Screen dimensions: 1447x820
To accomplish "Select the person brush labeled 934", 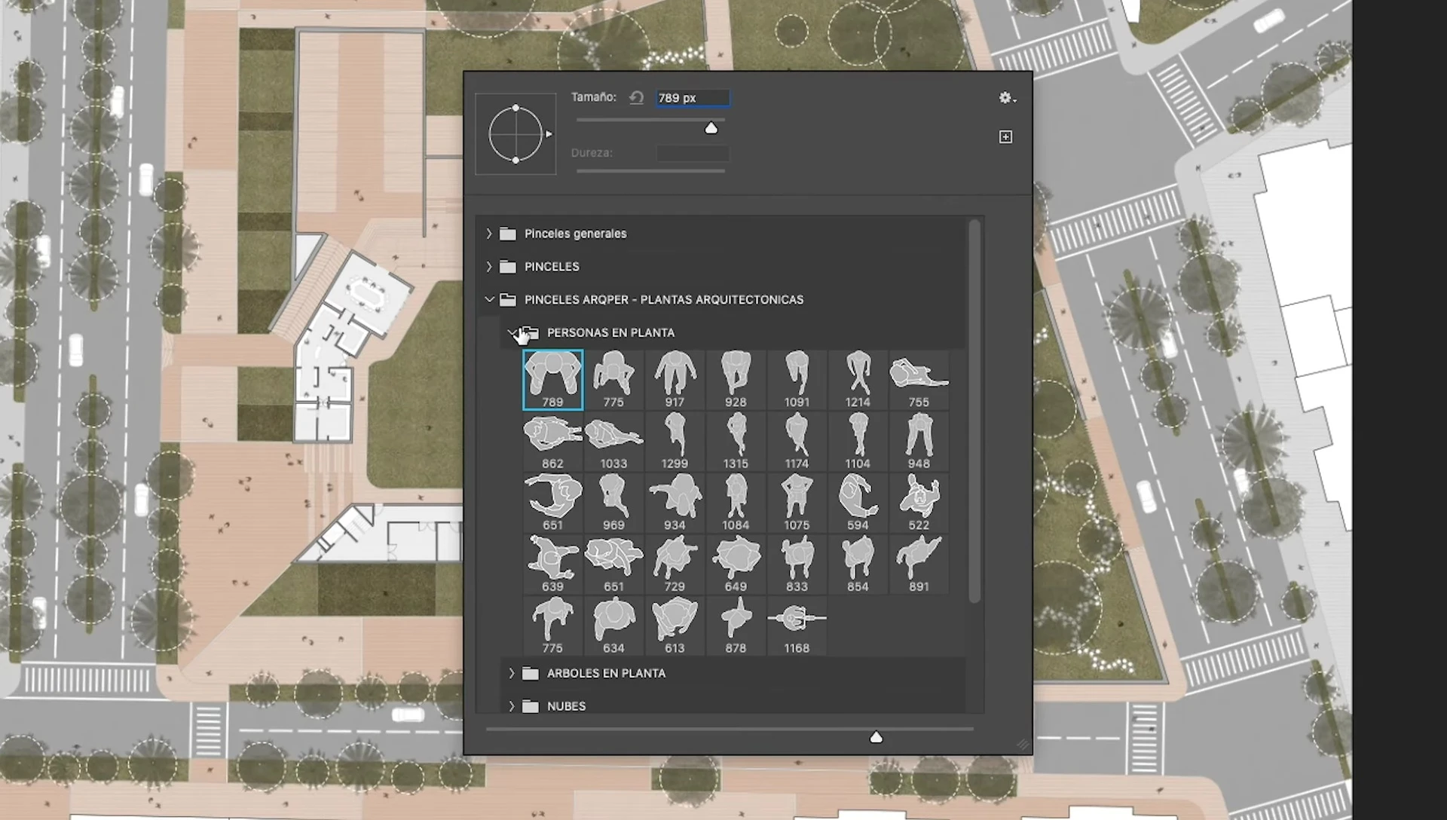I will (x=675, y=503).
